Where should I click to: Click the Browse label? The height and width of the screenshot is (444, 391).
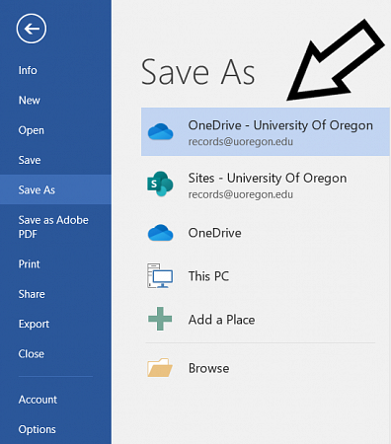[208, 368]
